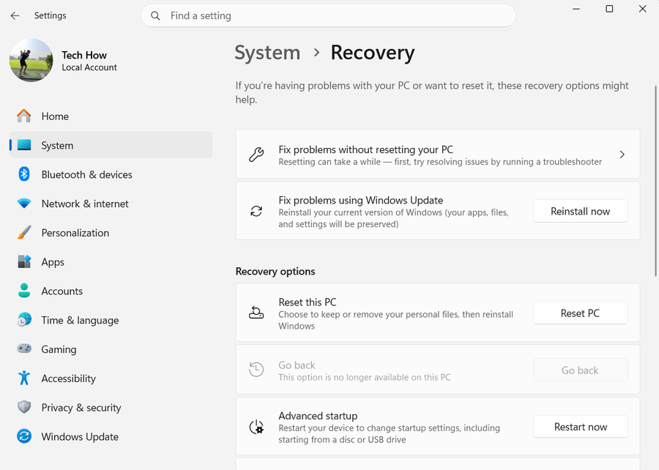The image size is (659, 470).
Task: Click the Recovery options heading
Action: coord(275,272)
